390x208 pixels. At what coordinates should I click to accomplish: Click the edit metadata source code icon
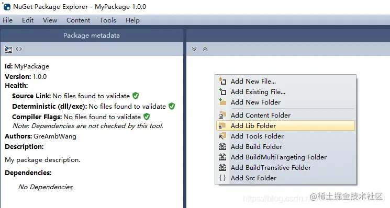[x=19, y=49]
